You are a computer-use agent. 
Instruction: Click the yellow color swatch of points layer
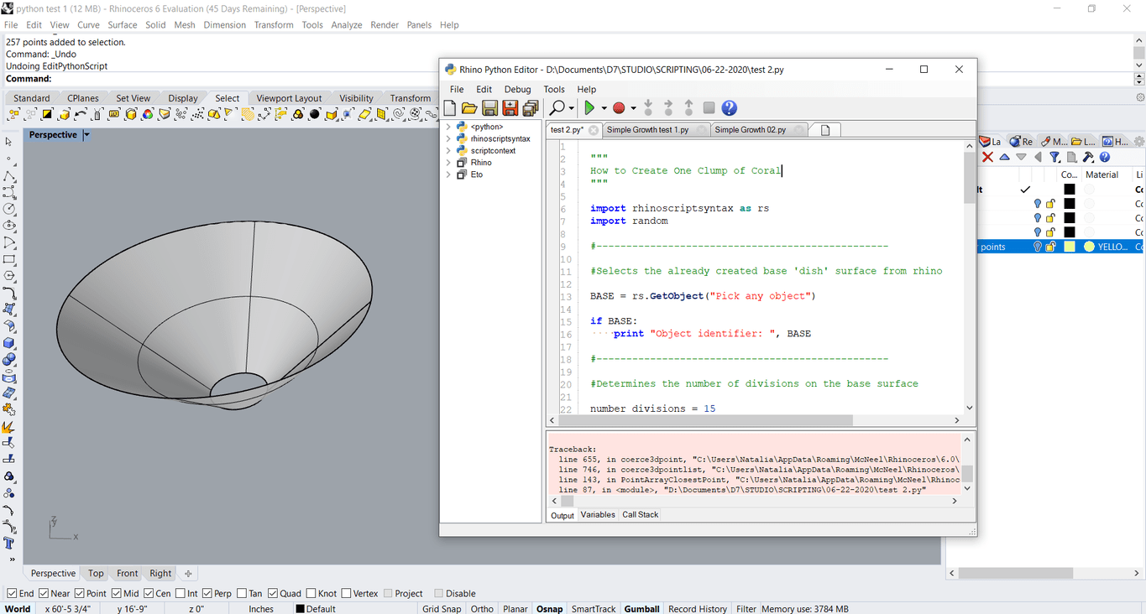1069,247
